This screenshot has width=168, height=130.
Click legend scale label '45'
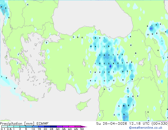(76, 129)
